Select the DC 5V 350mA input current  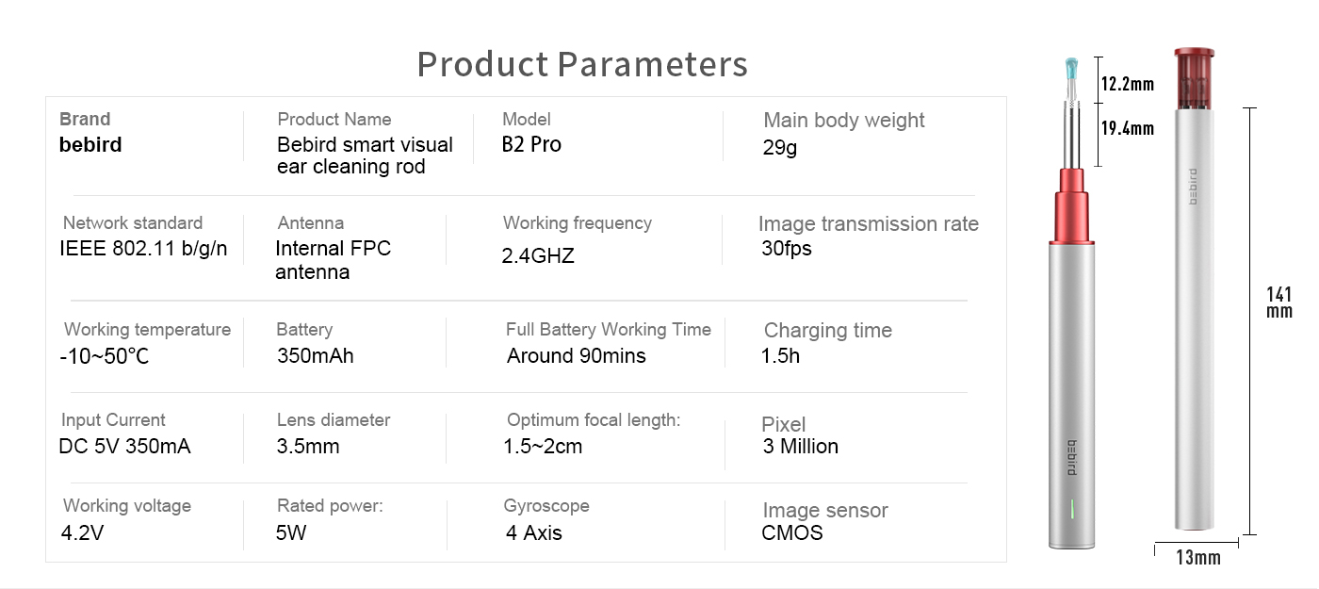coord(124,447)
